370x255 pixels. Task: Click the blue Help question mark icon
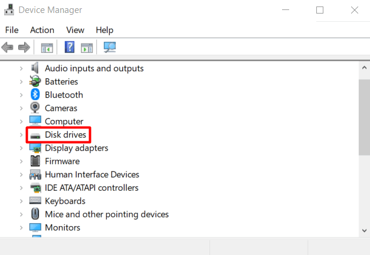point(70,47)
